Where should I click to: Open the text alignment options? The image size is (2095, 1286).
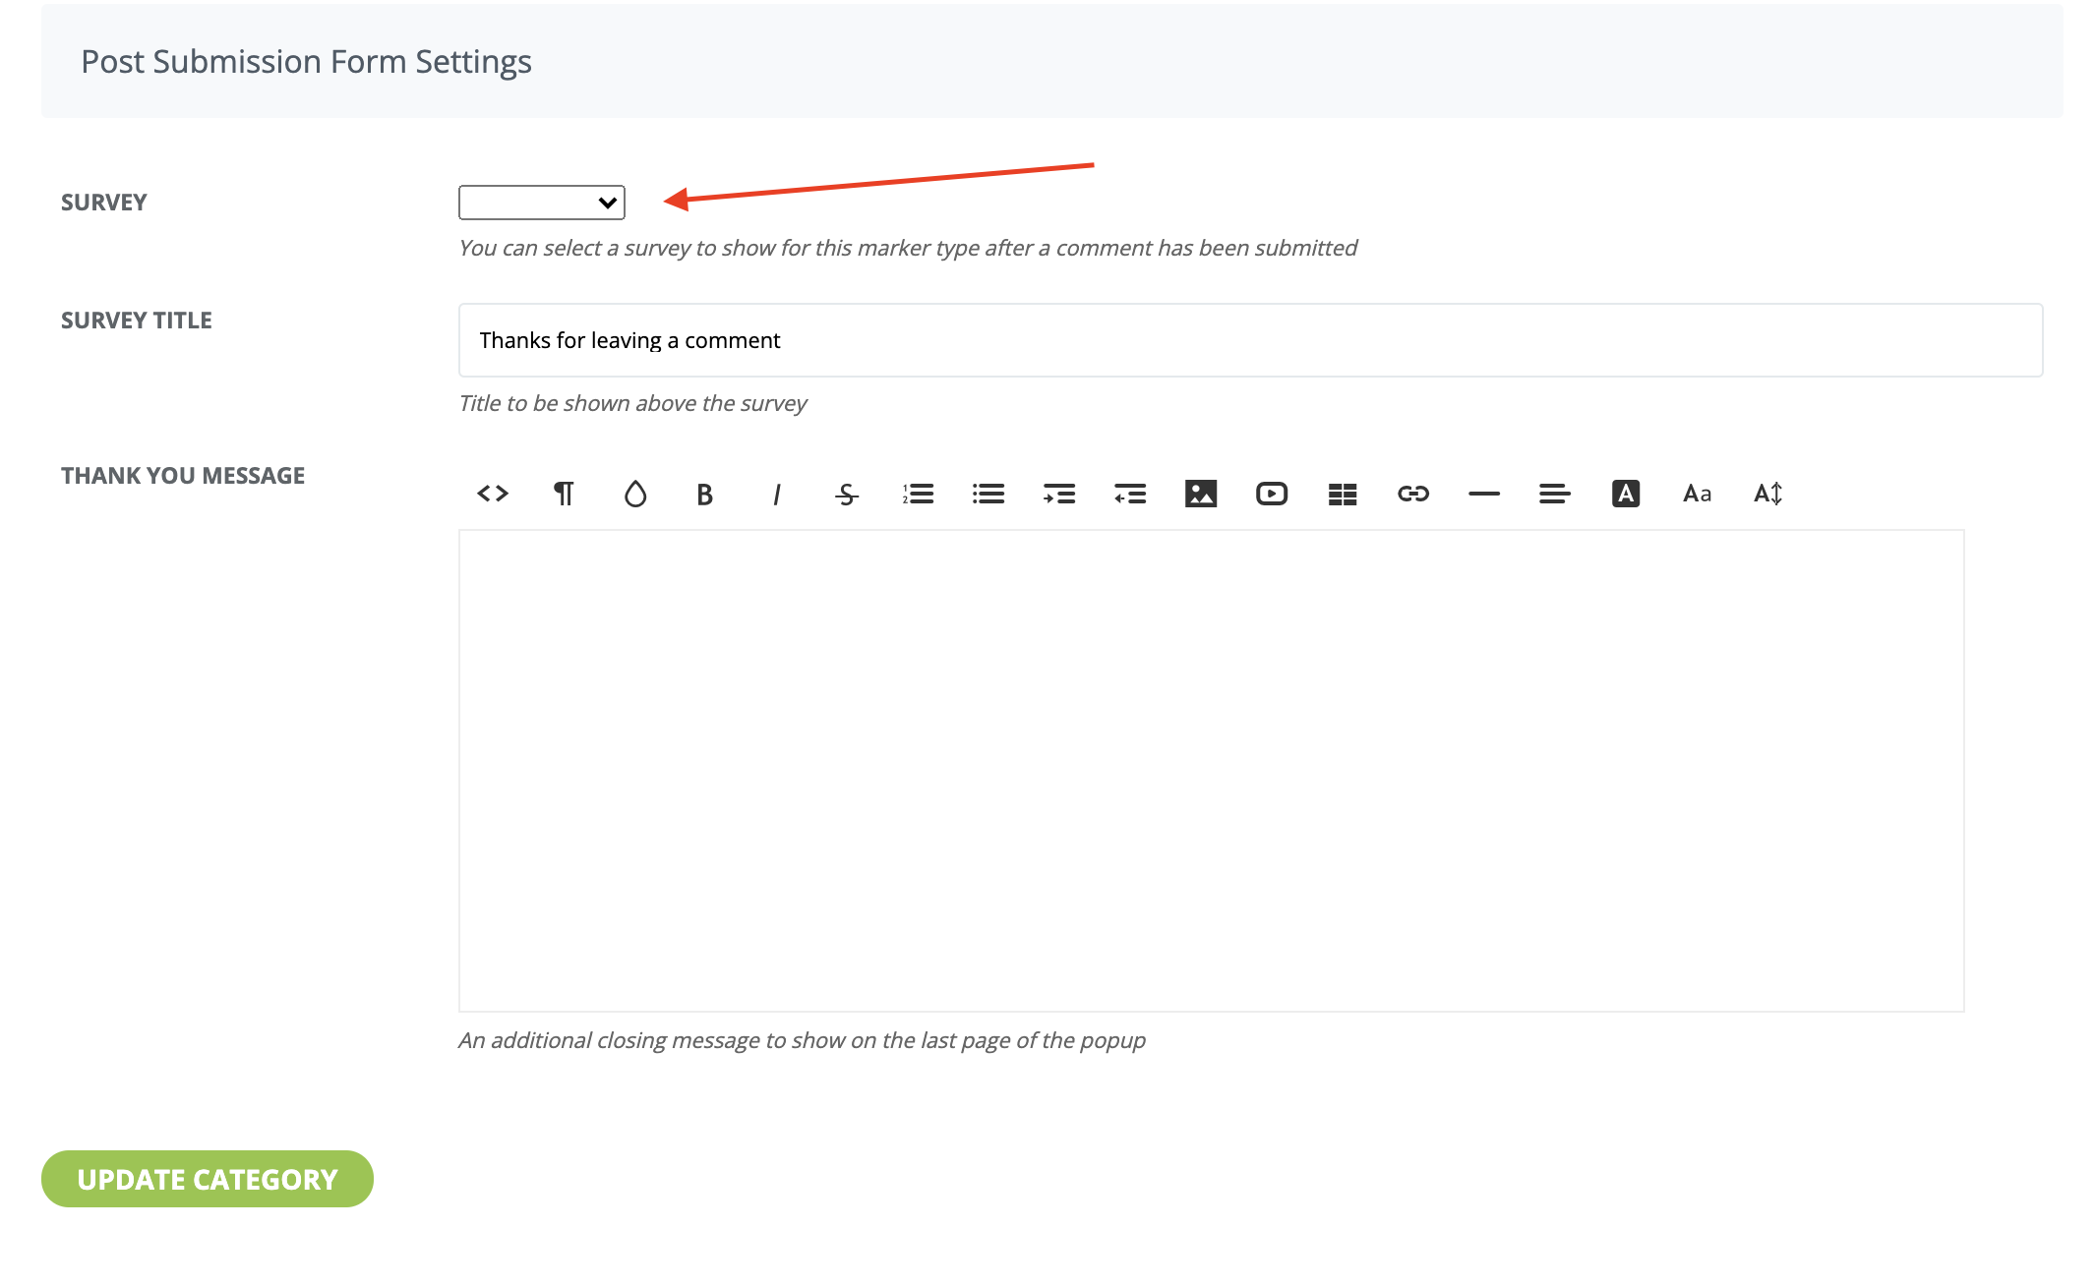click(x=1554, y=494)
